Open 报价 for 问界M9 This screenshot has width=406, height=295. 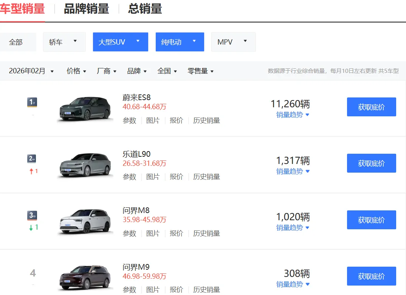point(176,290)
